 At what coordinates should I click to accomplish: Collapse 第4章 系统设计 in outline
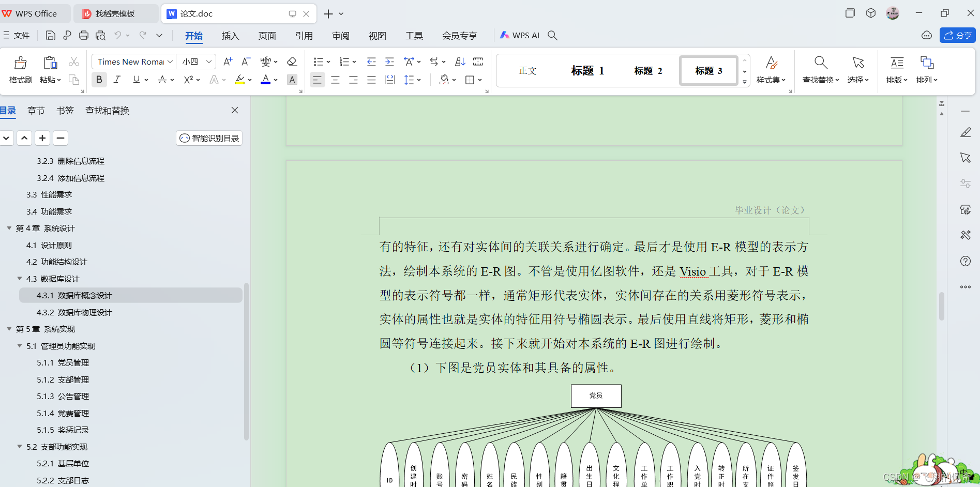(x=9, y=228)
